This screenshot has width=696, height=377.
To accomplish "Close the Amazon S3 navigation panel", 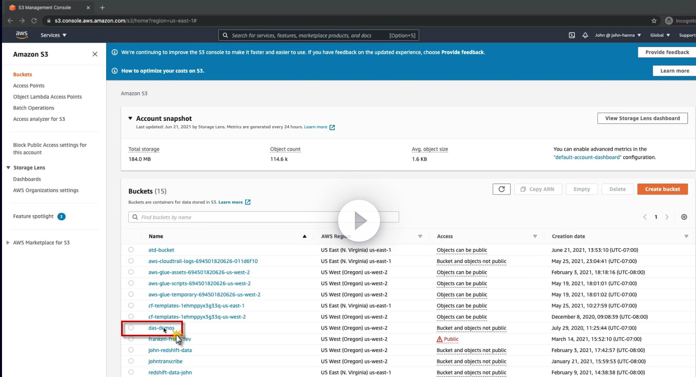I will (95, 54).
